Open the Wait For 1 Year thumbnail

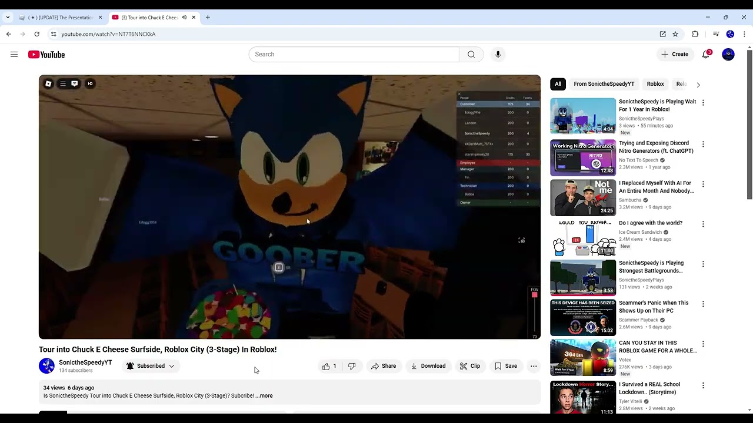(583, 116)
